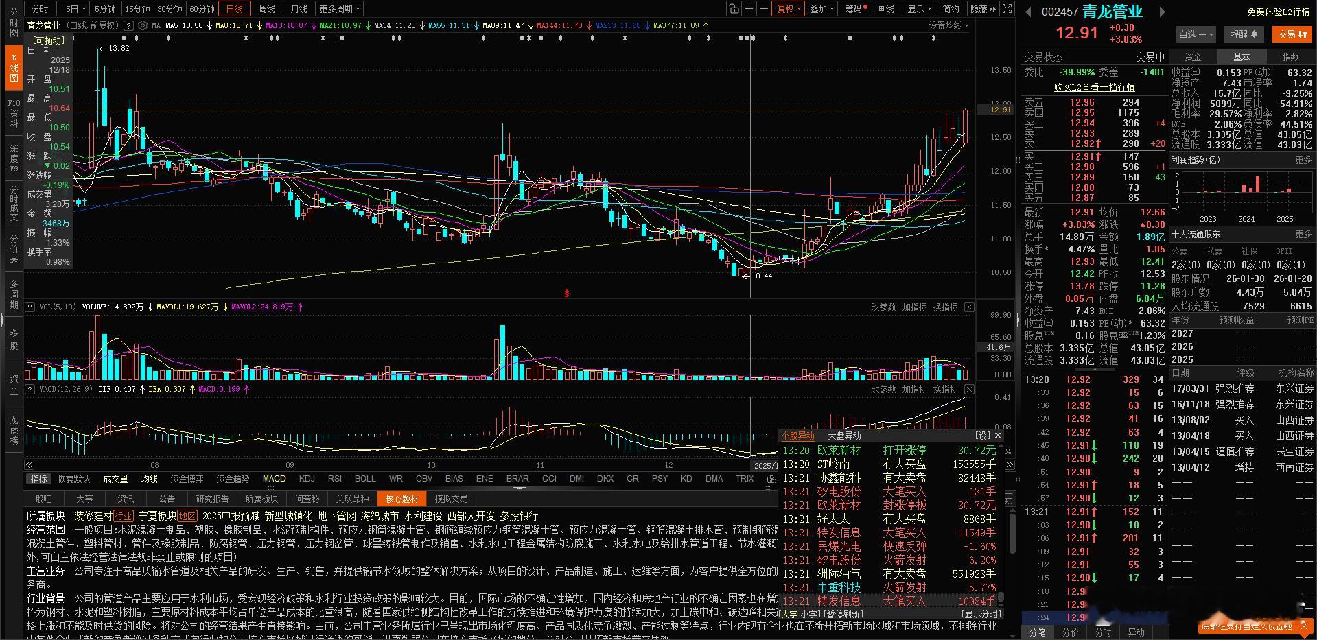
Task: Expand 更多周期 dropdown
Action: (x=339, y=9)
